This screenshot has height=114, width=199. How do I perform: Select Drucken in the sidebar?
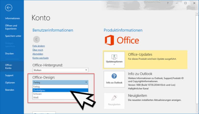tap(9, 53)
